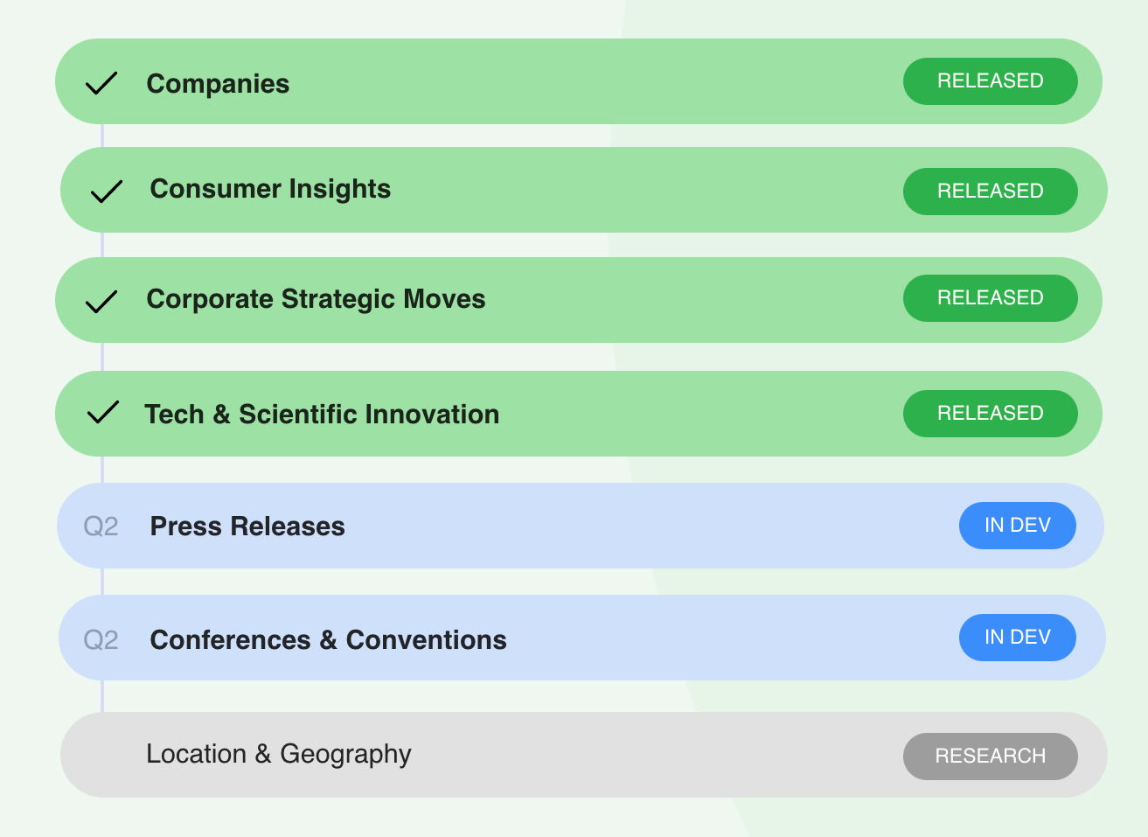This screenshot has height=837, width=1148.
Task: Select the Location & Geography row
Action: 584,755
